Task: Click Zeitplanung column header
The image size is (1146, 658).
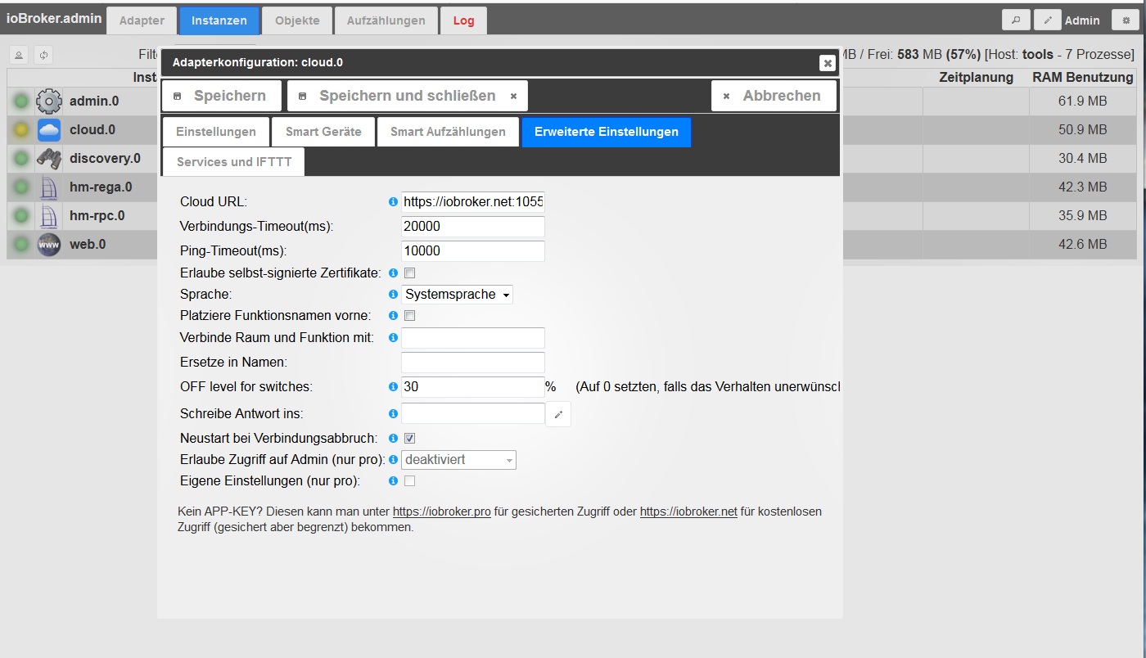Action: click(x=976, y=78)
